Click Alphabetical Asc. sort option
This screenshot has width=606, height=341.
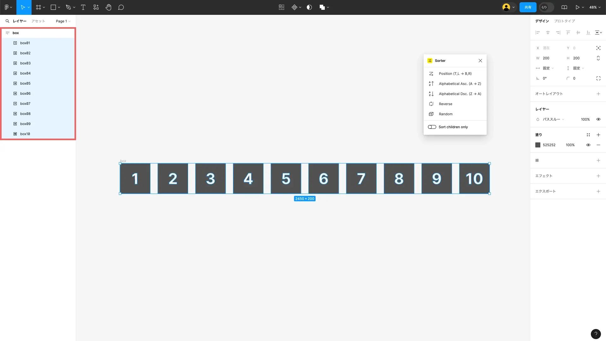coord(460,84)
